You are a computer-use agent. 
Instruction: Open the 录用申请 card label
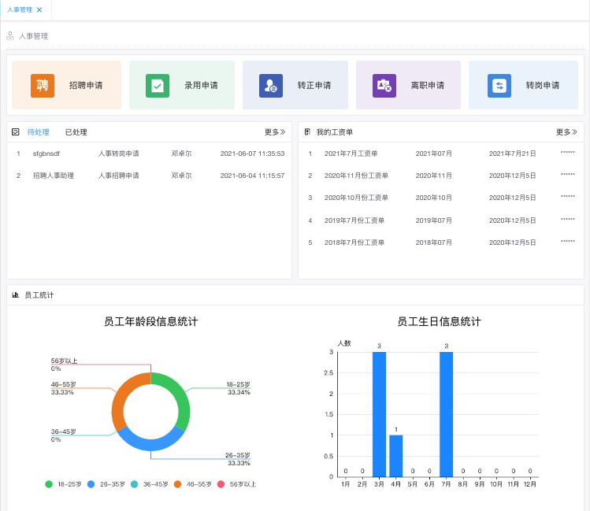click(x=201, y=85)
